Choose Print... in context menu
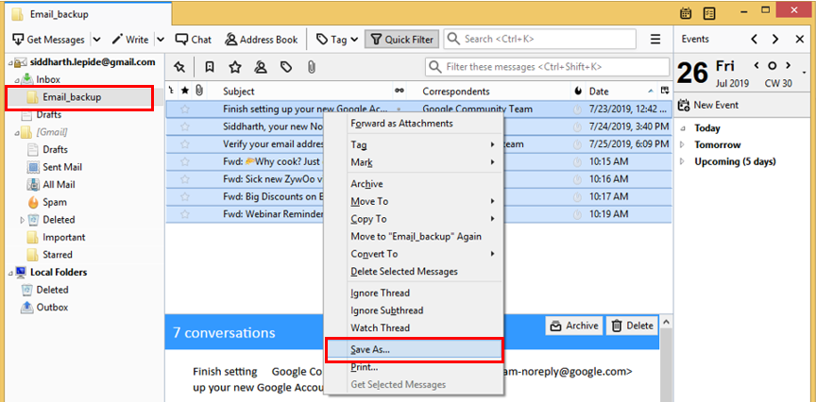Screen dimensions: 816x402 point(414,367)
